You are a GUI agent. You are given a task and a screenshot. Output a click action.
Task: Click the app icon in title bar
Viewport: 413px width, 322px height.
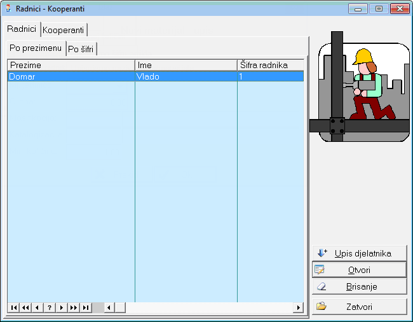click(x=9, y=8)
